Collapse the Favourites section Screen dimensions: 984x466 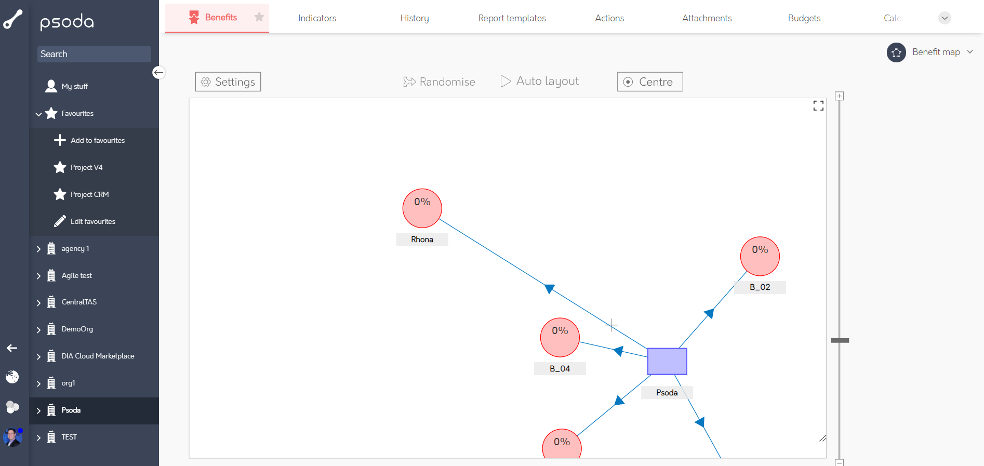pos(38,114)
